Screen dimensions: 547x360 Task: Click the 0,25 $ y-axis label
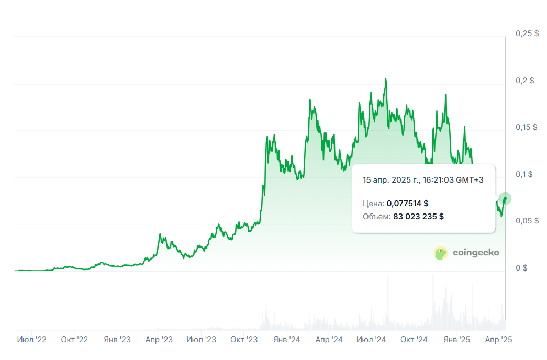(527, 33)
